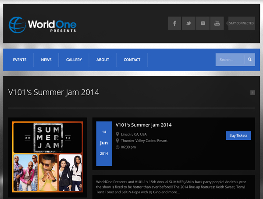Click the Stay Connected label
The height and width of the screenshot is (199, 263).
click(242, 23)
